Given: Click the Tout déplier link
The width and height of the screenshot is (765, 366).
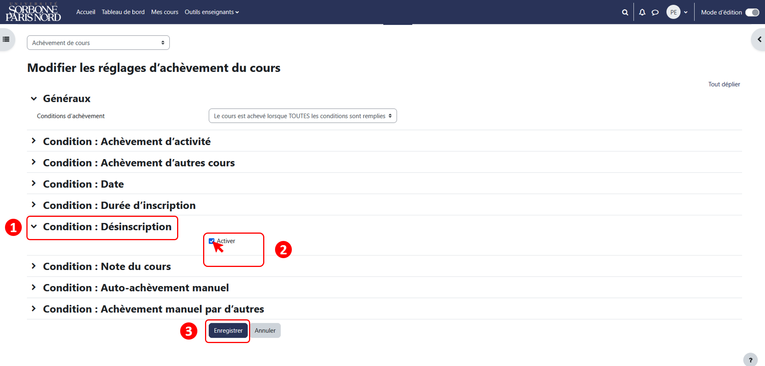Looking at the screenshot, I should click(x=724, y=84).
